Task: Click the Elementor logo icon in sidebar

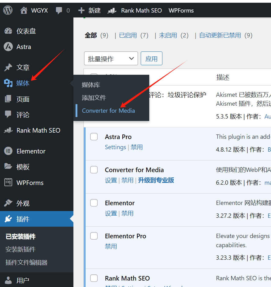Action: tap(8, 151)
